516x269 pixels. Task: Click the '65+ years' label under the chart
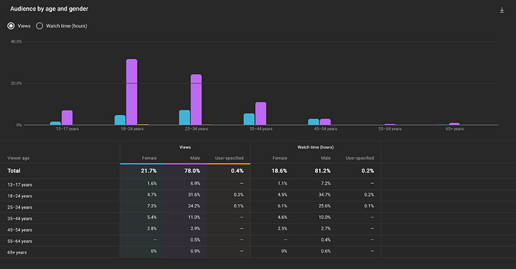point(455,129)
